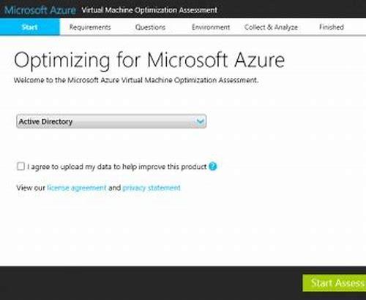Viewport: 366px width, 300px height.
Task: Open the license agreement link
Action: [x=77, y=188]
